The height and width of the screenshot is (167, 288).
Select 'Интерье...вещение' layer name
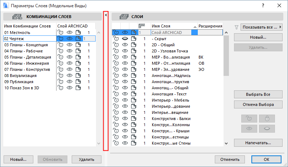coord(170,112)
